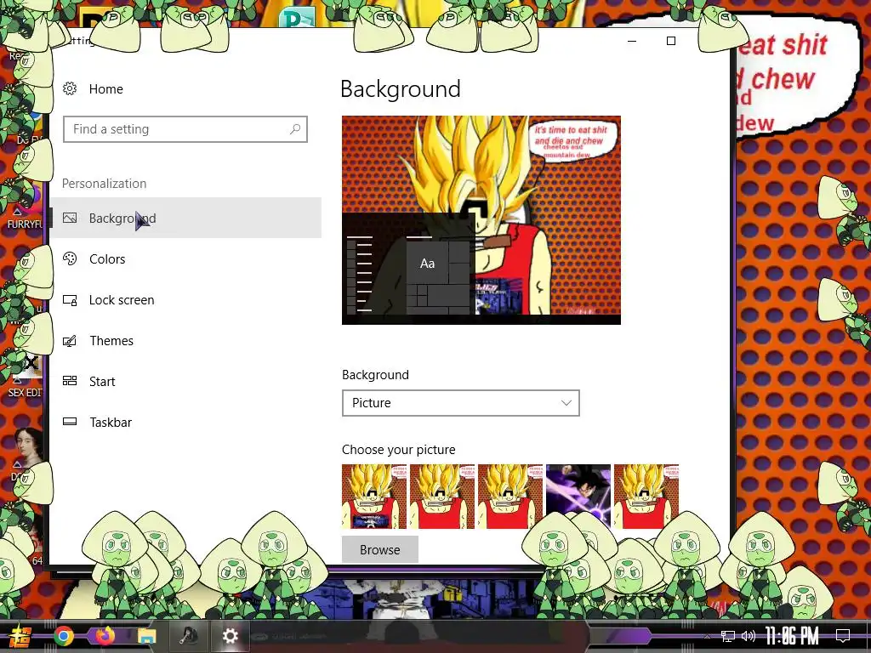Click the Lock screen monitor icon

pos(70,300)
